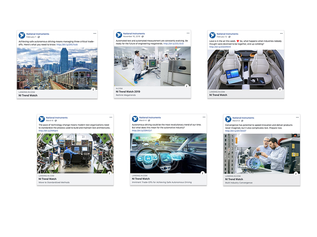
Task: Click 'NI Trend Watch' headline on March 6 post
Action: (x=47, y=179)
